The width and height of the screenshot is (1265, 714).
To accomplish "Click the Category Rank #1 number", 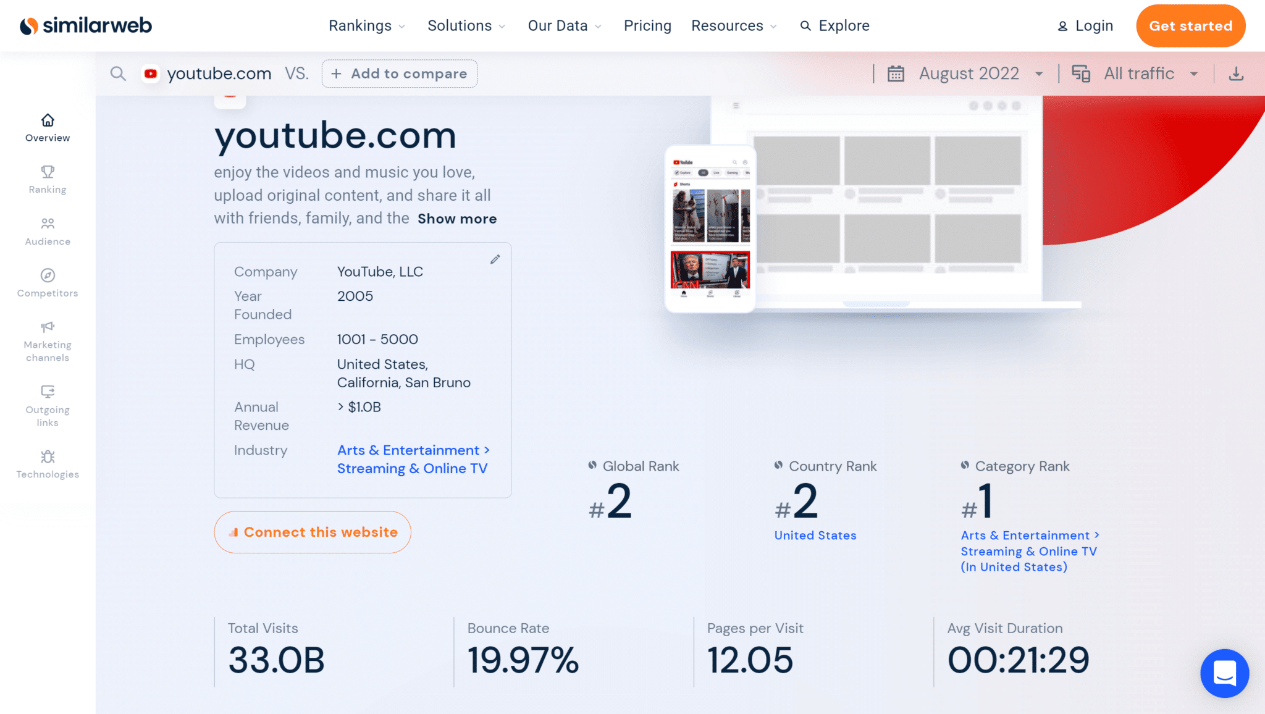I will point(978,501).
